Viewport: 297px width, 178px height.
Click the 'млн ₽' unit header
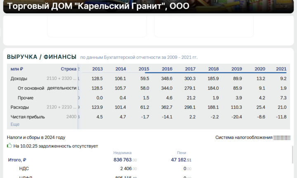(x=17, y=69)
